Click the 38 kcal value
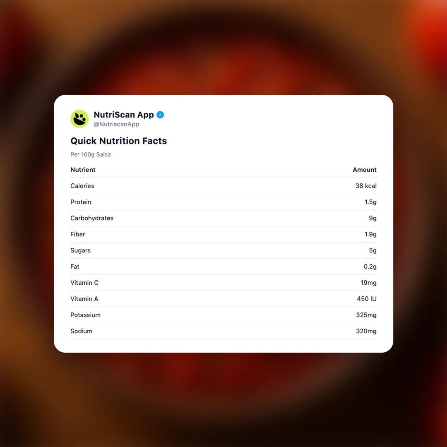The width and height of the screenshot is (447, 447). [366, 186]
